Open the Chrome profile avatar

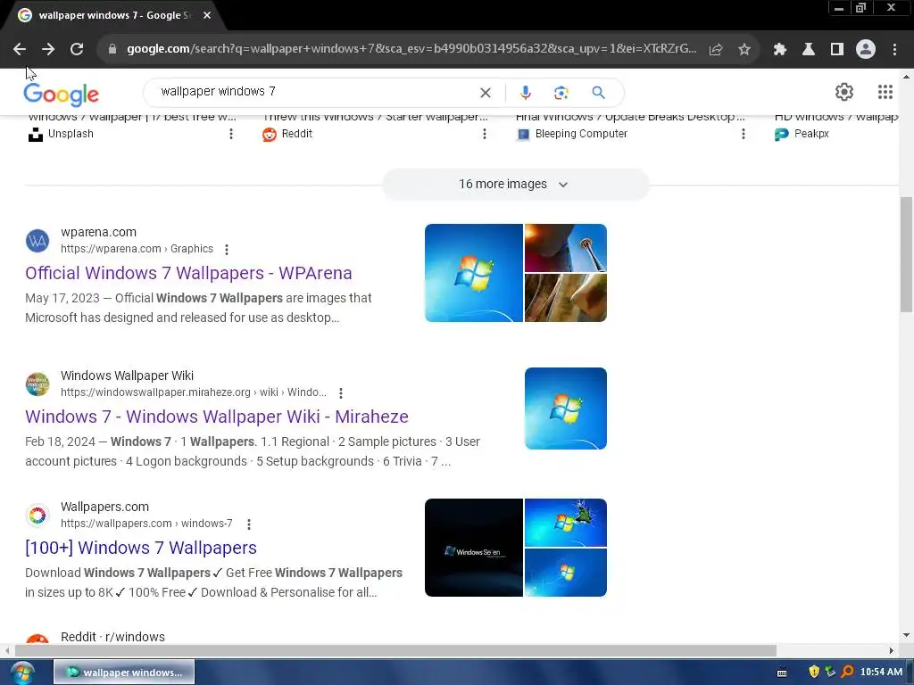pos(866,50)
